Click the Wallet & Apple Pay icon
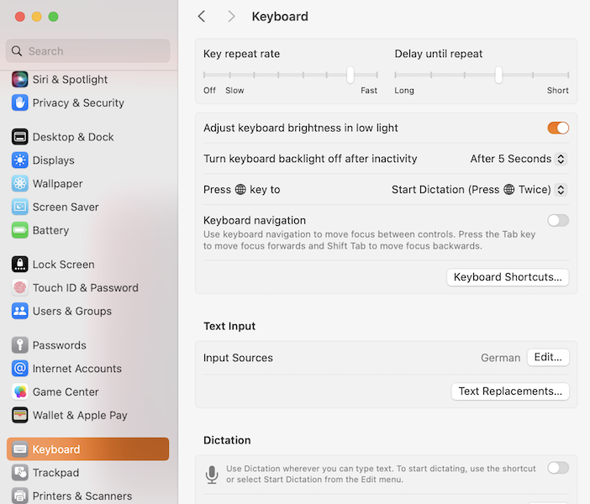590x504 pixels. [19, 415]
